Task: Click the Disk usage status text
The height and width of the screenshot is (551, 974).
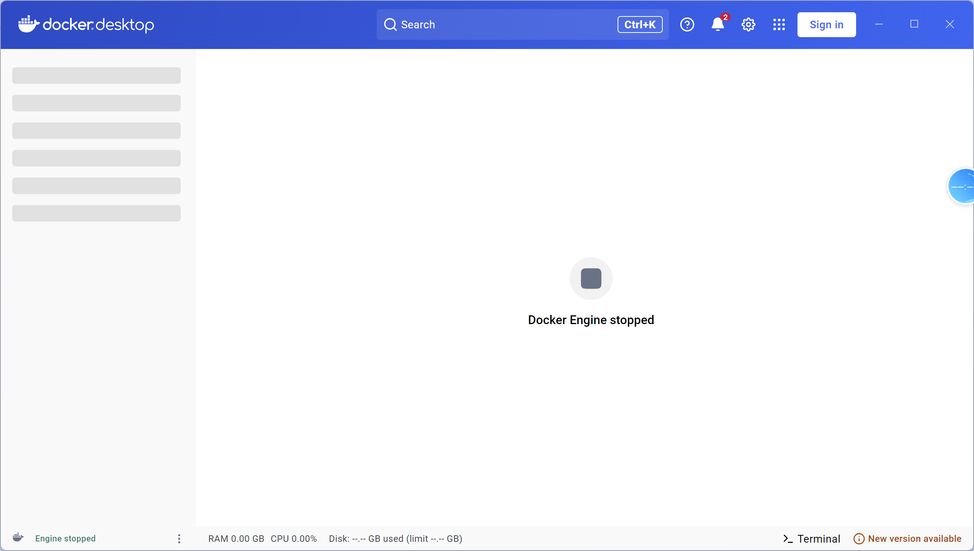Action: tap(395, 538)
